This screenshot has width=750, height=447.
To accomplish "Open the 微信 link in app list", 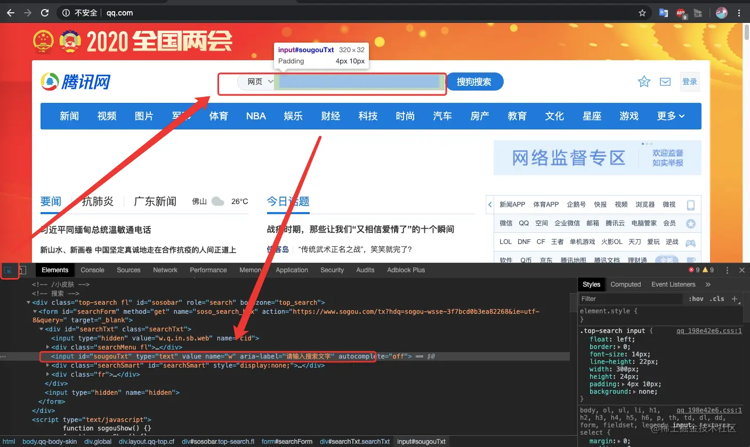I will [x=506, y=223].
